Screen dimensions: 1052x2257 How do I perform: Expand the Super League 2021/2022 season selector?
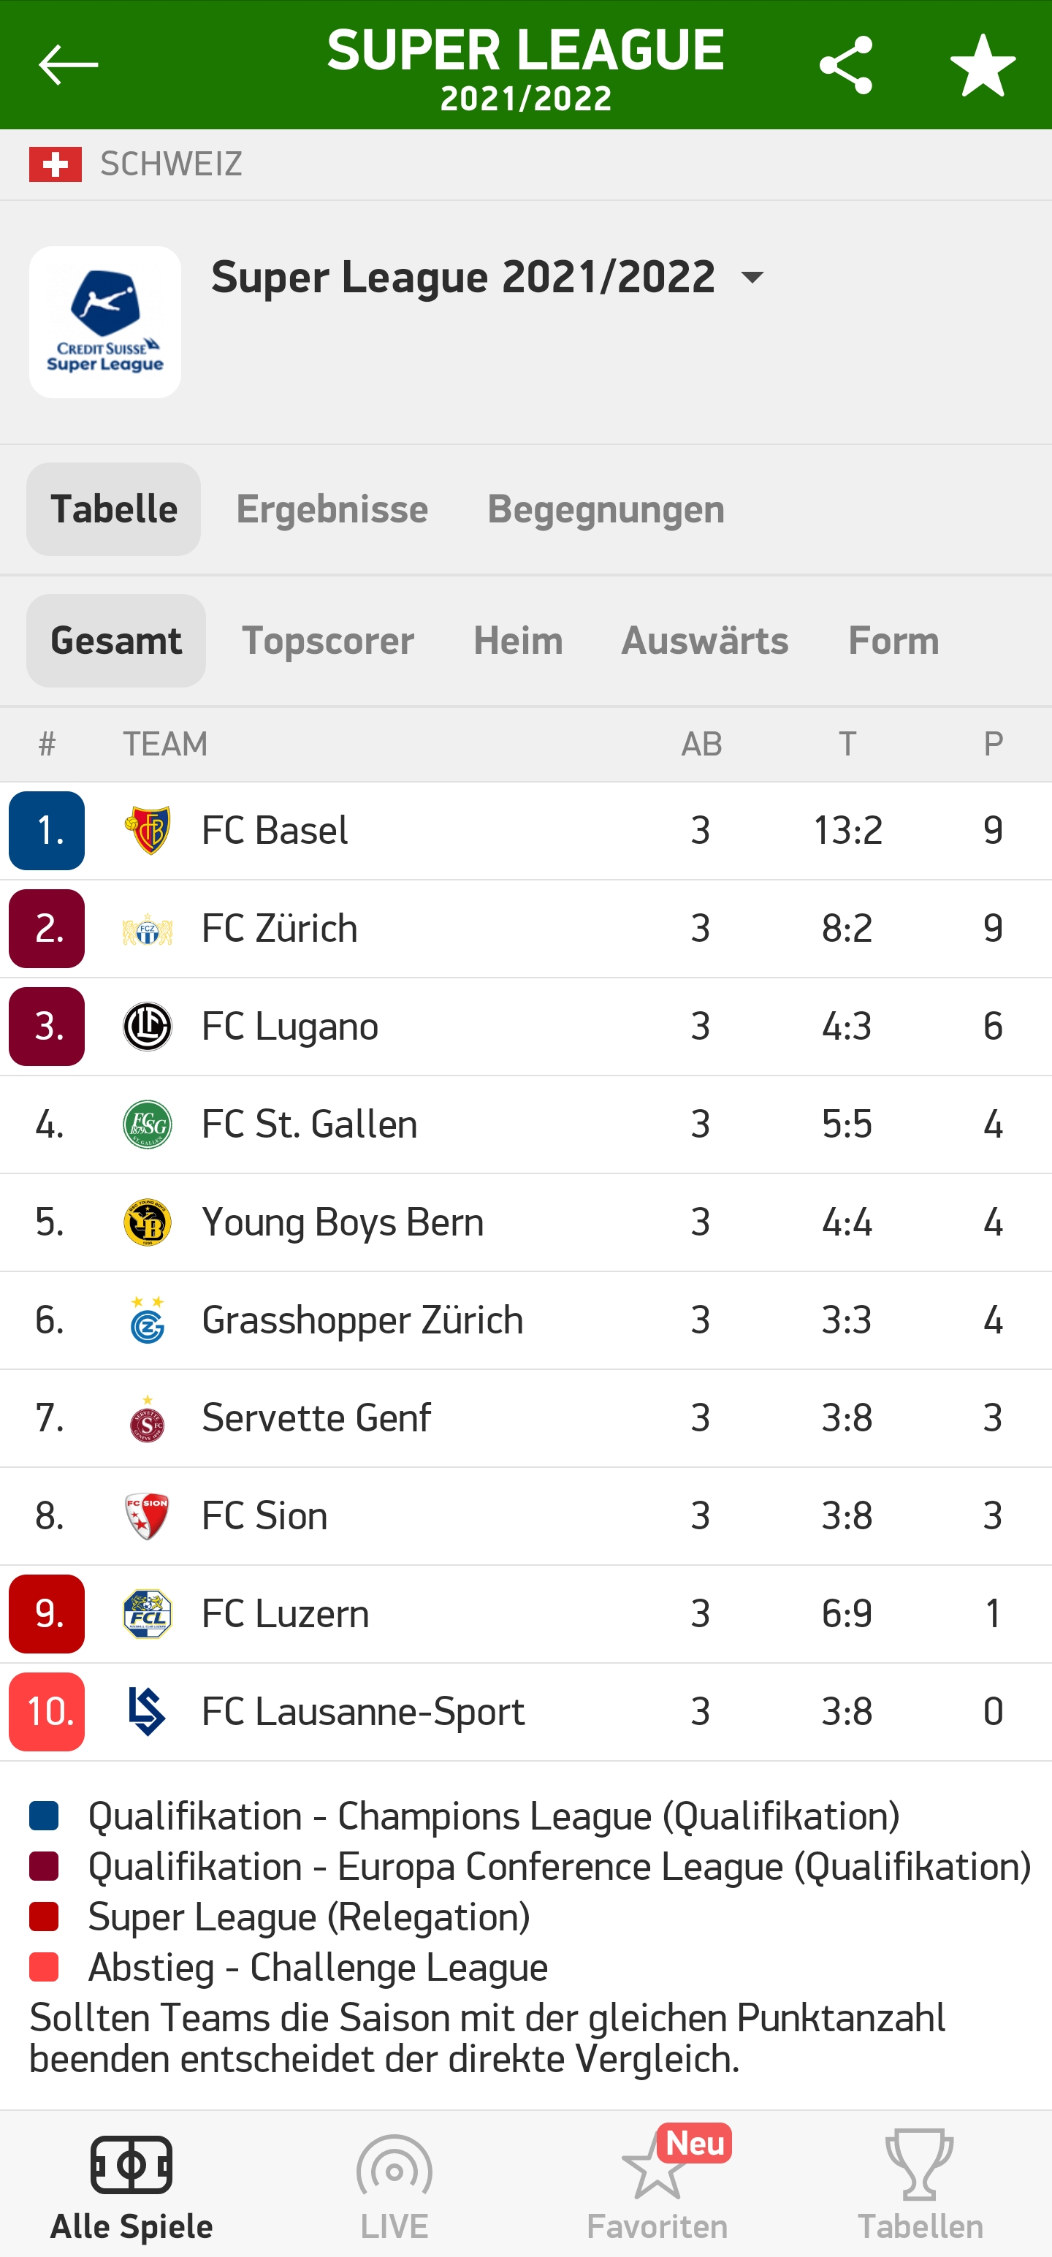tap(752, 277)
